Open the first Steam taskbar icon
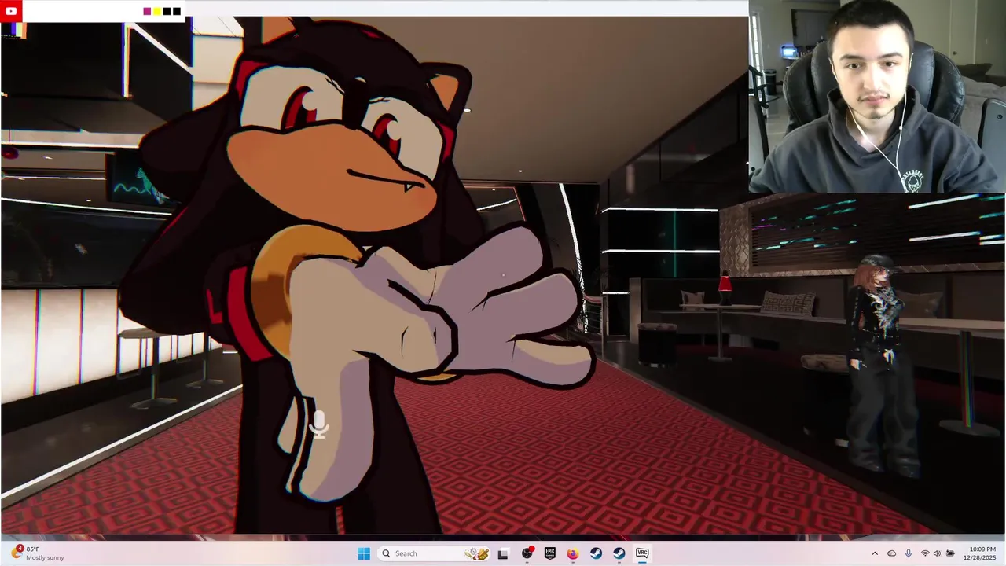 click(x=596, y=553)
